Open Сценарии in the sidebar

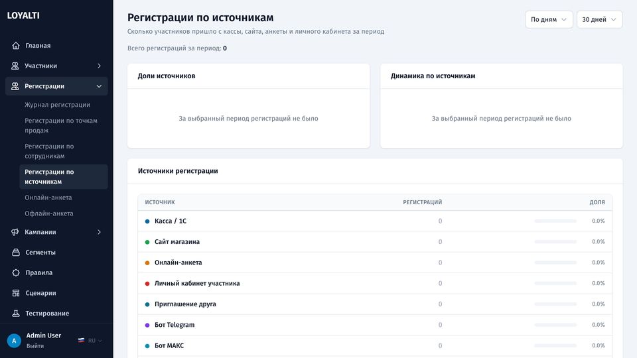(56, 293)
